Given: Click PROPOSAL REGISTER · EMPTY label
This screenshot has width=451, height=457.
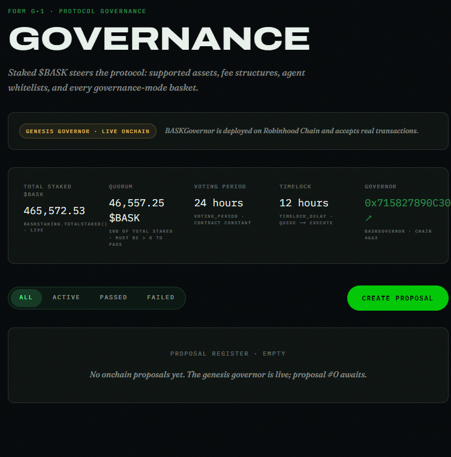Looking at the screenshot, I should [228, 353].
